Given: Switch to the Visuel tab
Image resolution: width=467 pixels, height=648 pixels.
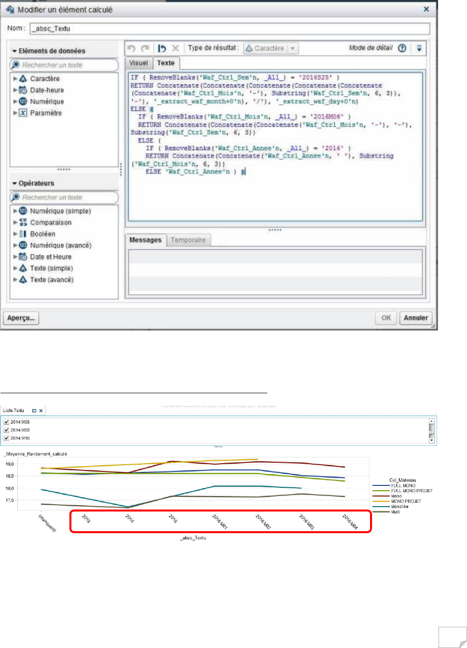Looking at the screenshot, I should point(138,63).
